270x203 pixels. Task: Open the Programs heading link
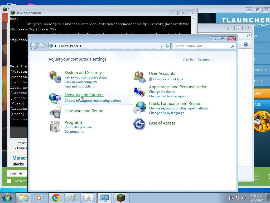(x=74, y=122)
